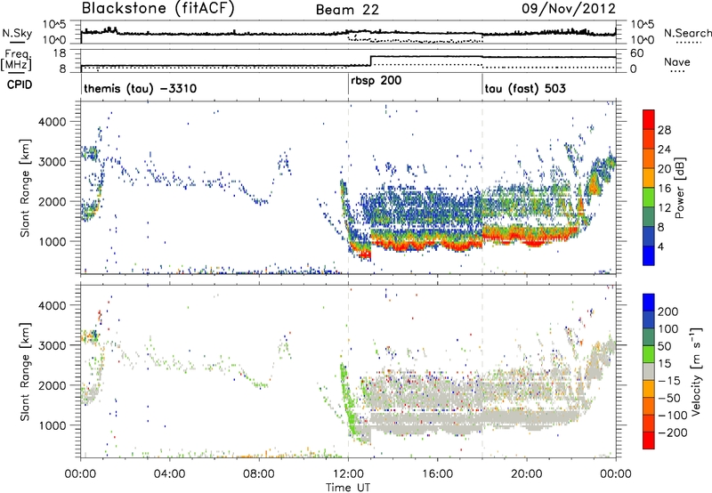
Task: Click the '16:00' time axis label
Action: (437, 473)
